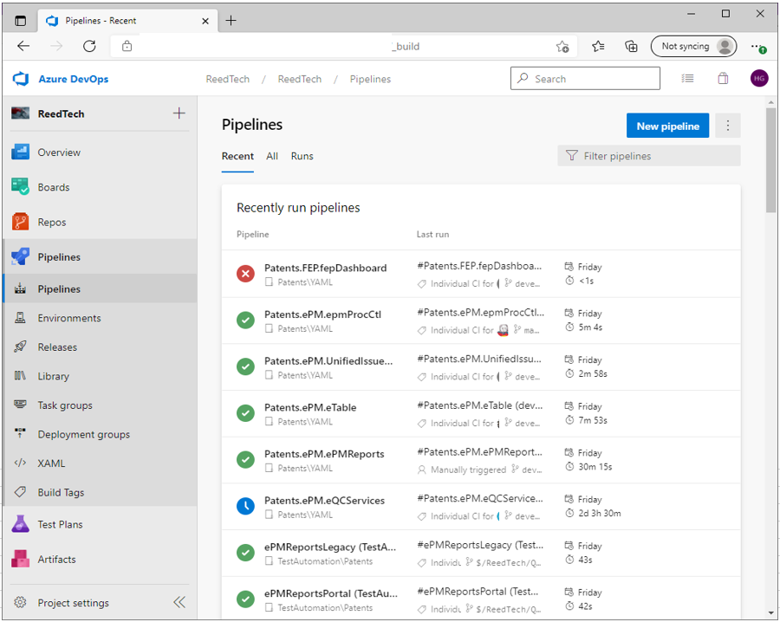Click the New pipeline button

(x=667, y=126)
